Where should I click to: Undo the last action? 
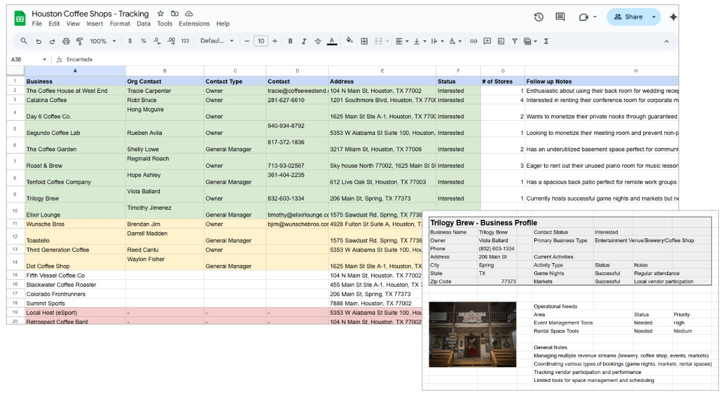point(38,41)
